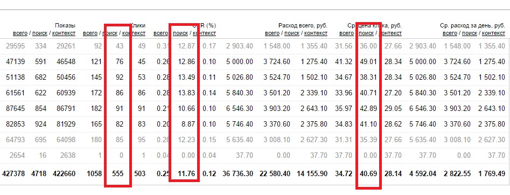Image resolution: width=510 pixels, height=195 pixels.
Task: Select search impressions cell 334
Action: tap(40, 46)
